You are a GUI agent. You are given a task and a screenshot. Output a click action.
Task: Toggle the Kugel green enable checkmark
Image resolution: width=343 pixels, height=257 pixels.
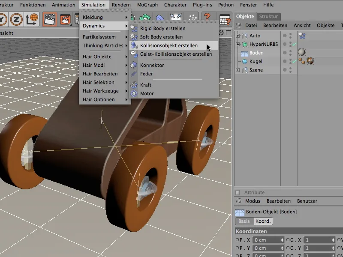point(294,62)
